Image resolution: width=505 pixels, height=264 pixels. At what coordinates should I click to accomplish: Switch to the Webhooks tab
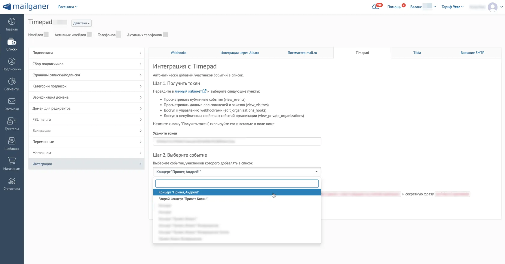[179, 53]
